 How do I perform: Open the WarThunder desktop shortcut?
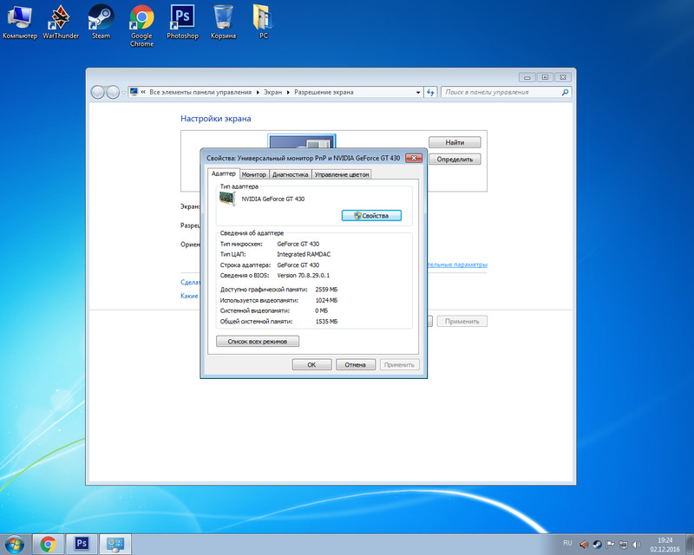60,19
